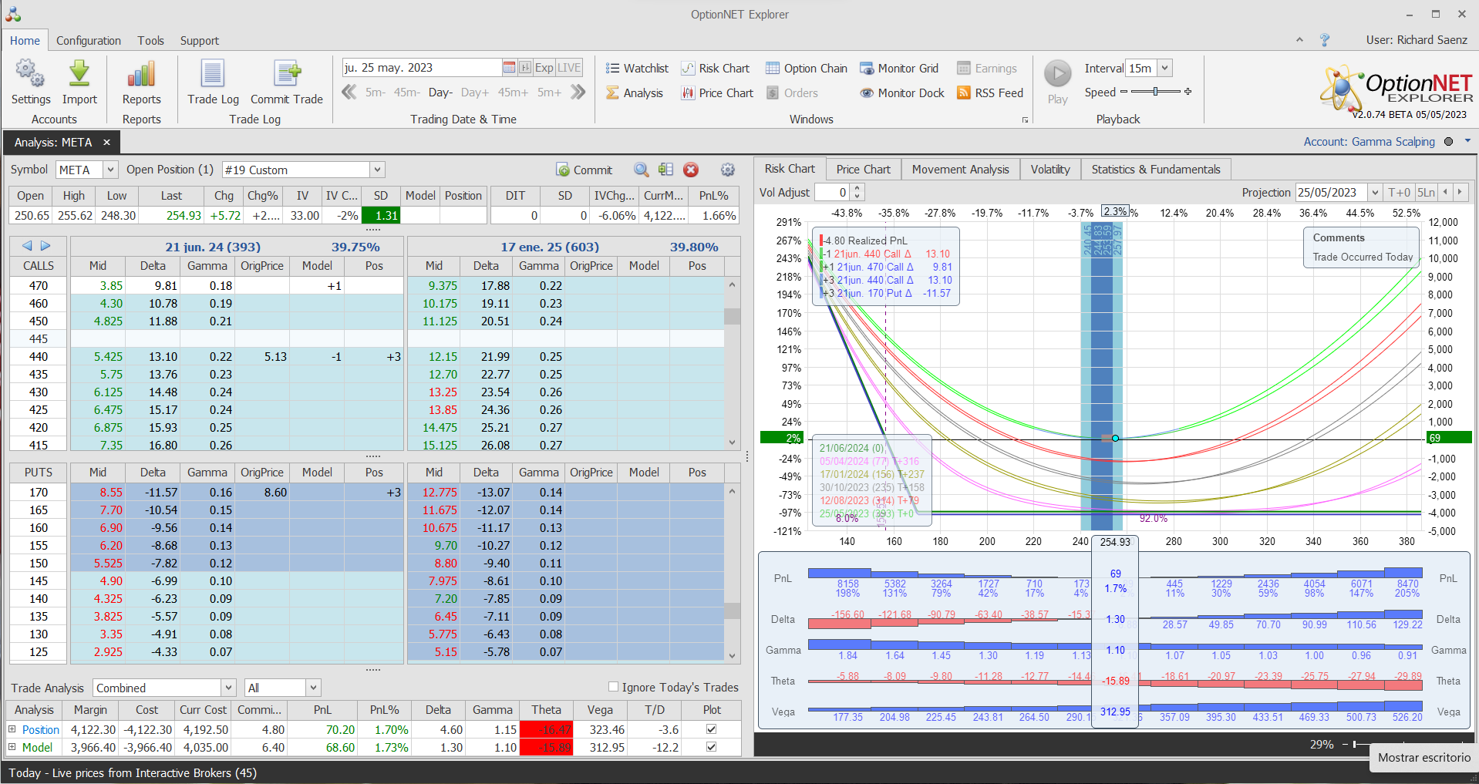Go to previous expiration with left arrow
The width and height of the screenshot is (1479, 784).
click(x=28, y=246)
